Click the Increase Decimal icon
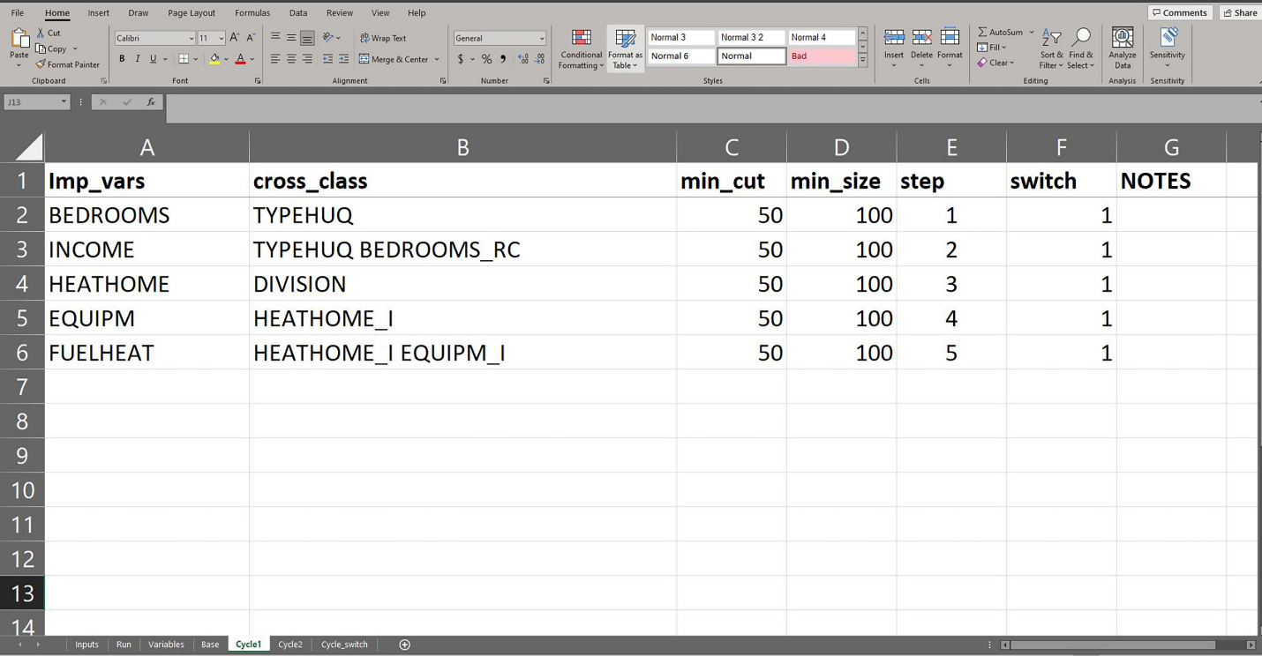Screen dimensions: 1262x656 click(522, 58)
